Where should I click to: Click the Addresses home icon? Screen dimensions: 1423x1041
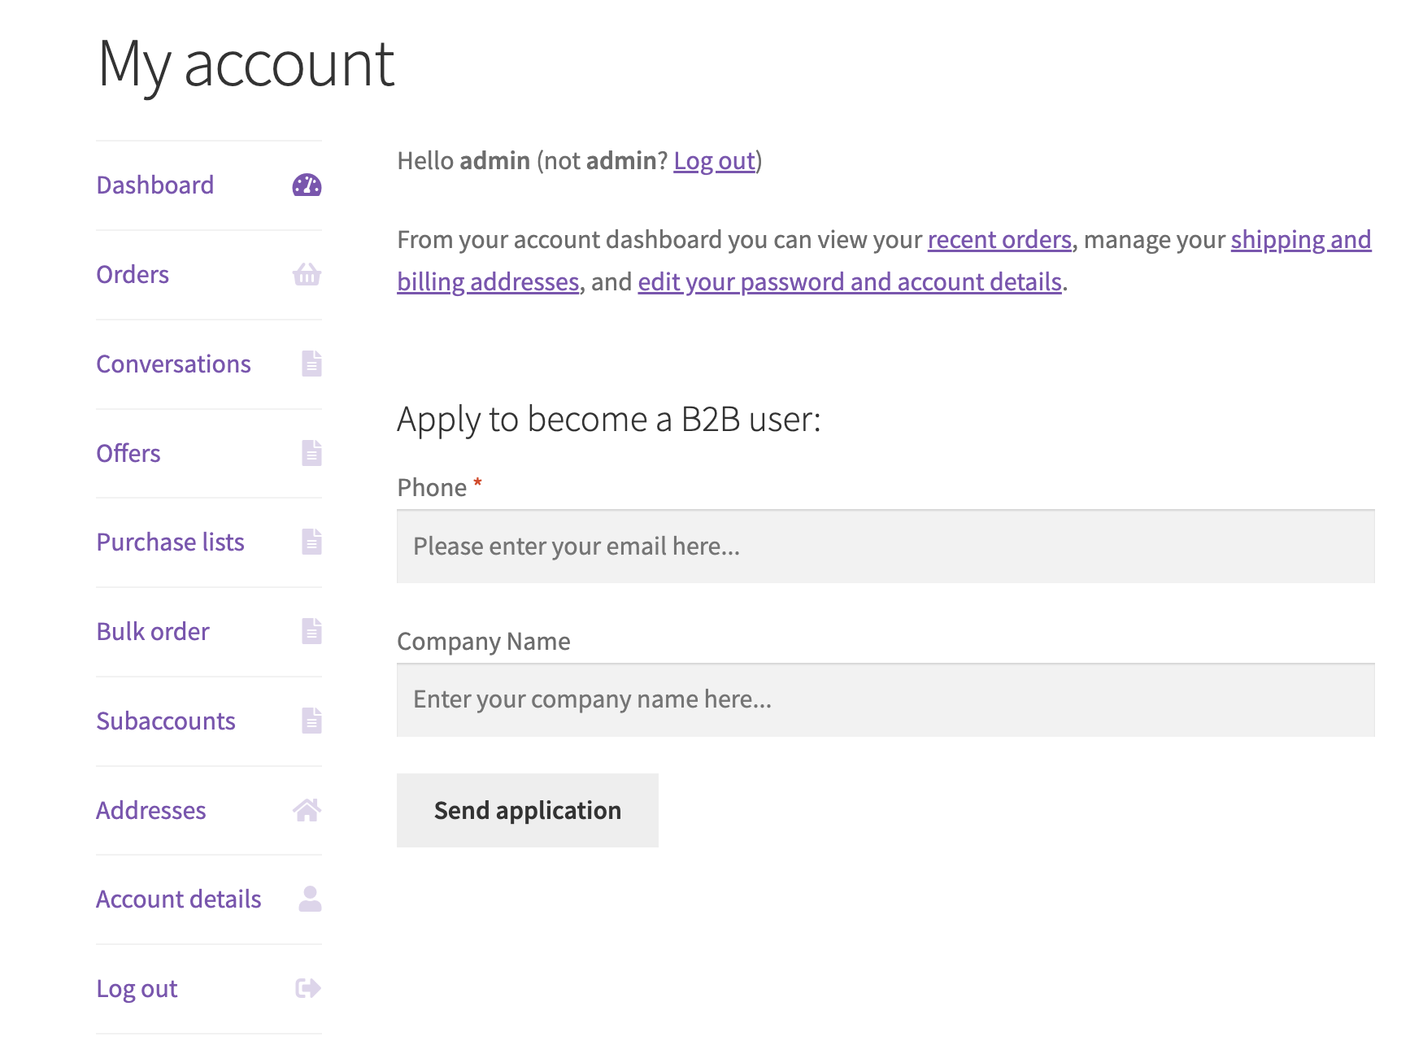pyautogui.click(x=307, y=810)
